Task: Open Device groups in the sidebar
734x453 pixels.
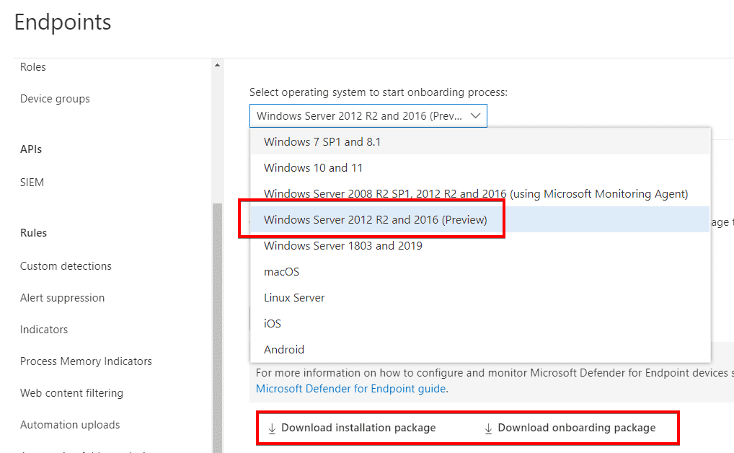Action: (55, 99)
